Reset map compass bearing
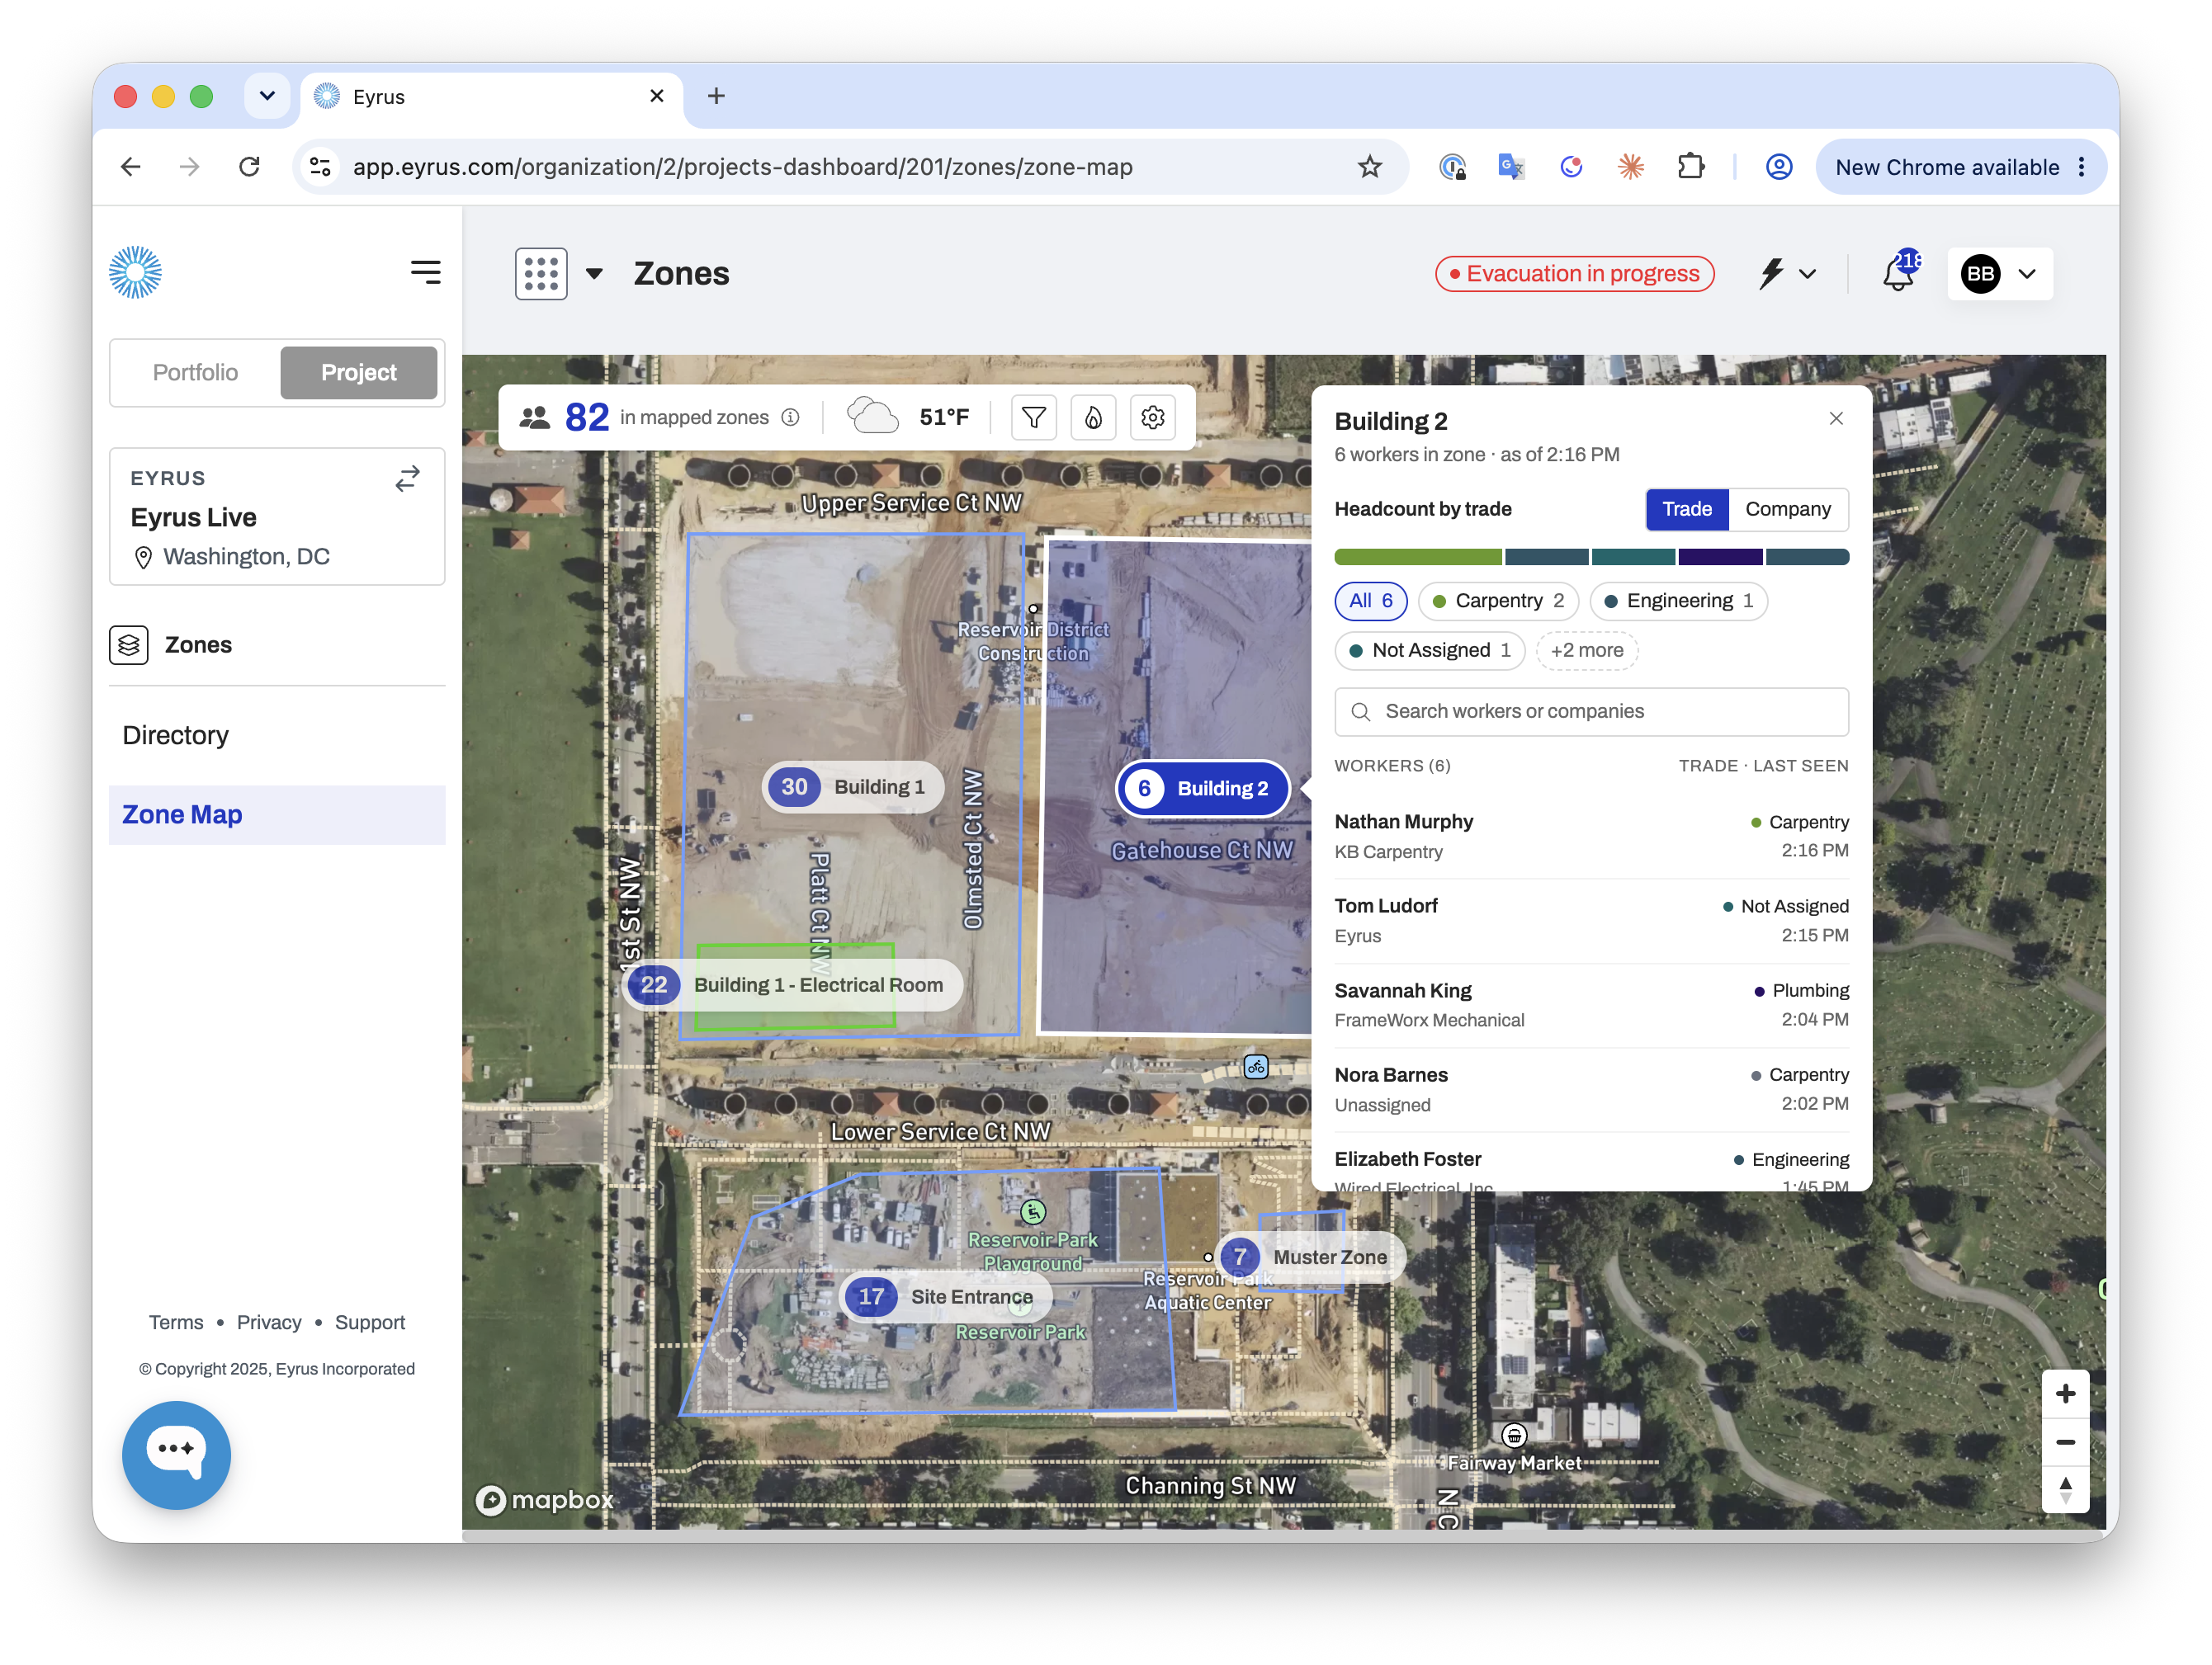Viewport: 2212px width, 1665px height. 2065,1490
